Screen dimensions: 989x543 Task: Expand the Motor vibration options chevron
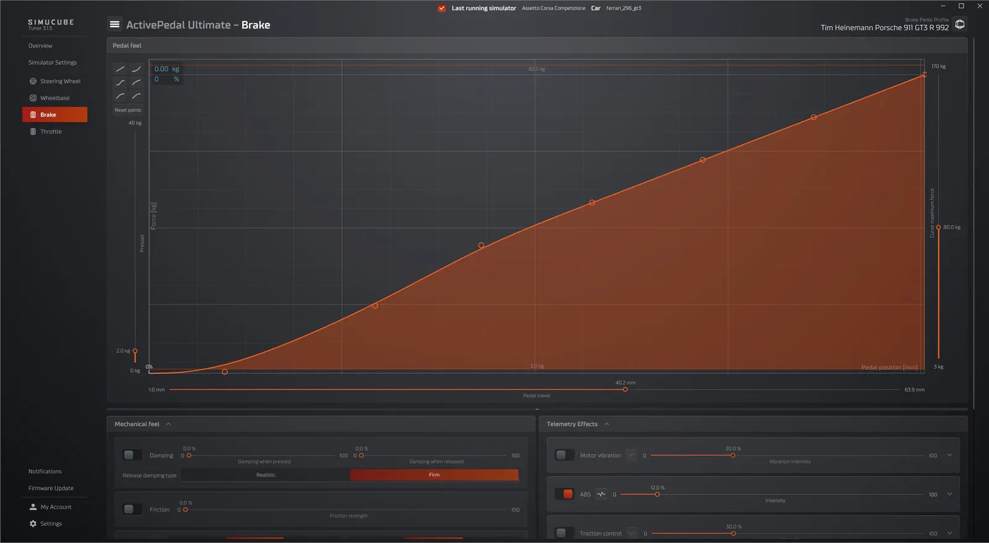(x=949, y=455)
